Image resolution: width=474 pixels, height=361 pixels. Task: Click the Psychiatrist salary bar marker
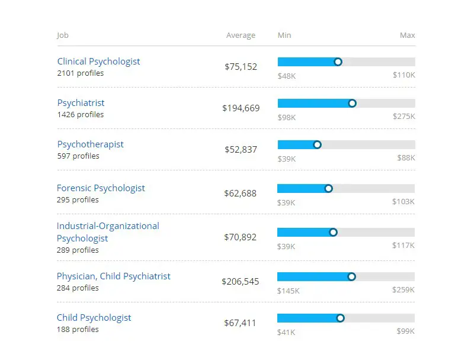tap(352, 103)
